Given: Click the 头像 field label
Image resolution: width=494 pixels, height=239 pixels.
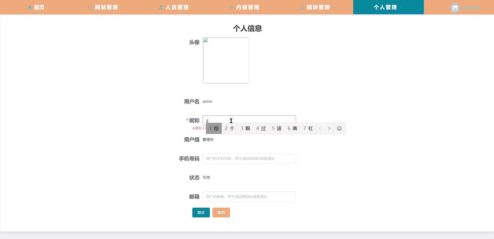Looking at the screenshot, I should point(194,42).
